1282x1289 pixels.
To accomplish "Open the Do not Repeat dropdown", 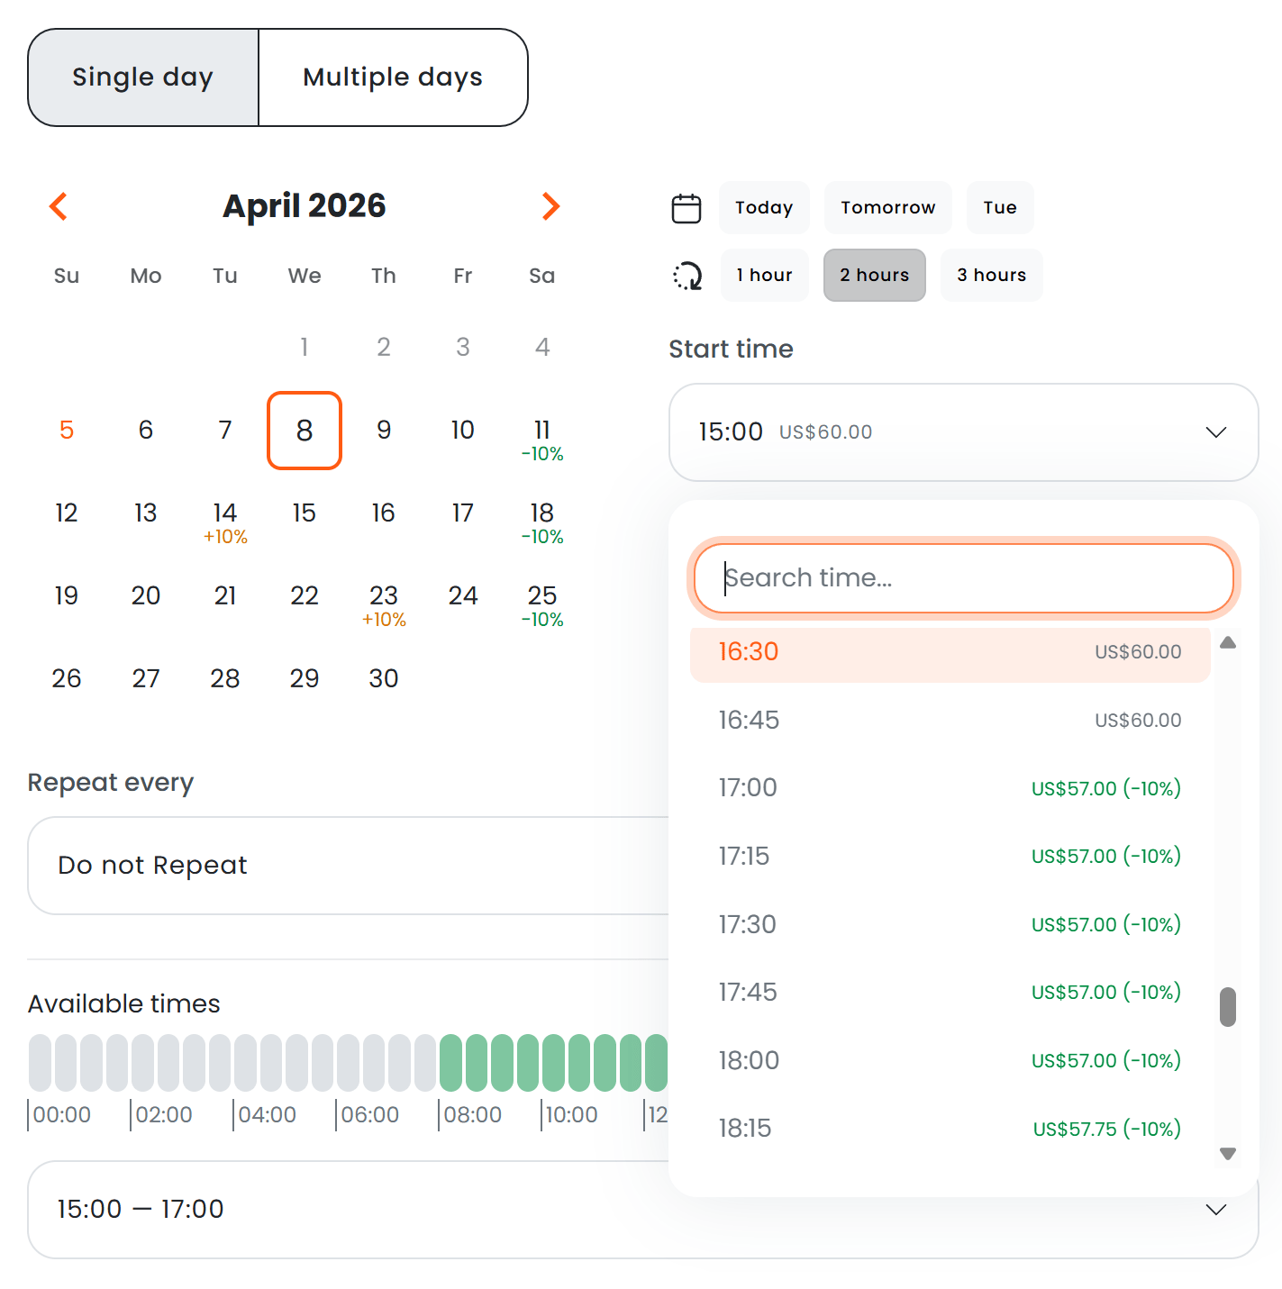I will coord(348,866).
